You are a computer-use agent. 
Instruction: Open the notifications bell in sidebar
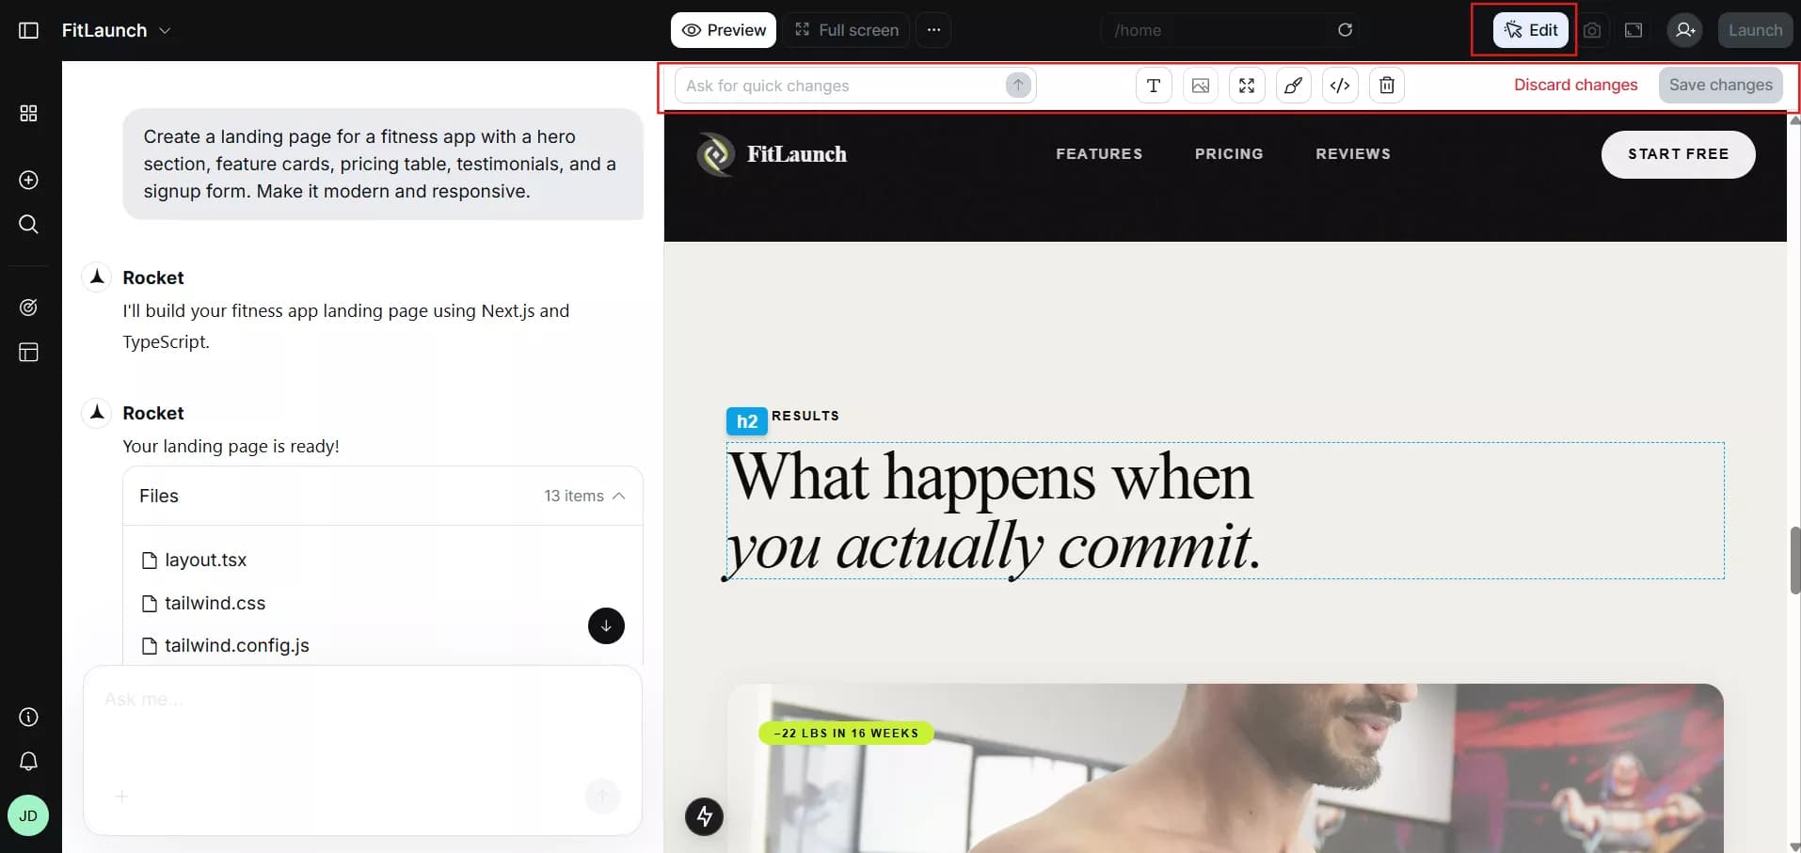28,761
